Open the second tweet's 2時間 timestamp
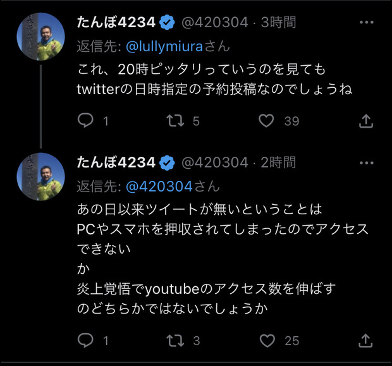Viewport: 392px width, 366px height. click(x=278, y=163)
